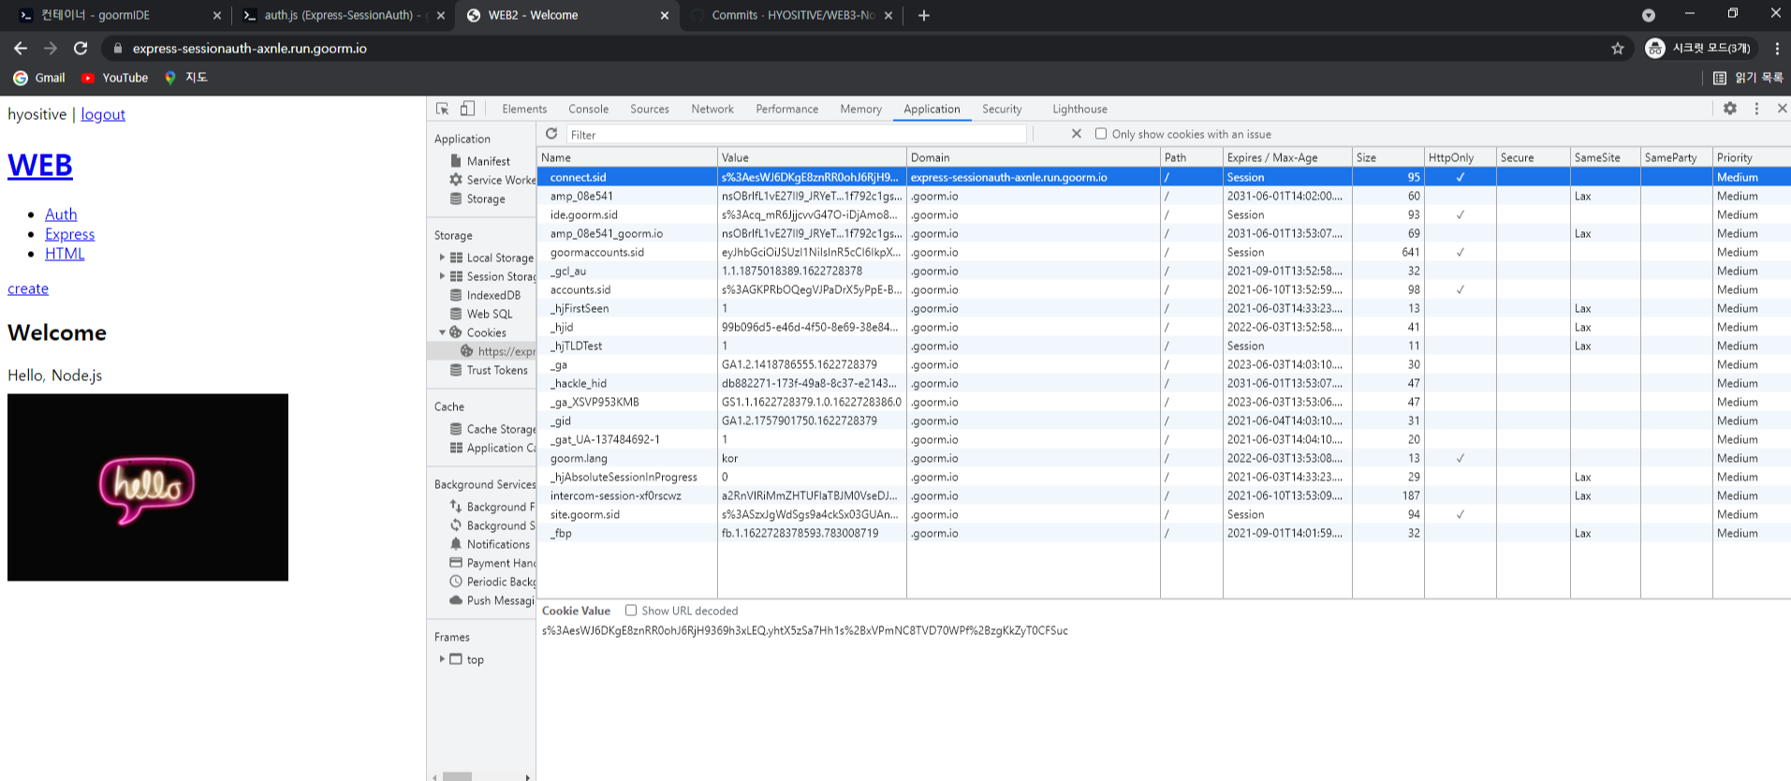The image size is (1791, 781).
Task: Select Service Workers in sidebar
Action: [x=492, y=180]
